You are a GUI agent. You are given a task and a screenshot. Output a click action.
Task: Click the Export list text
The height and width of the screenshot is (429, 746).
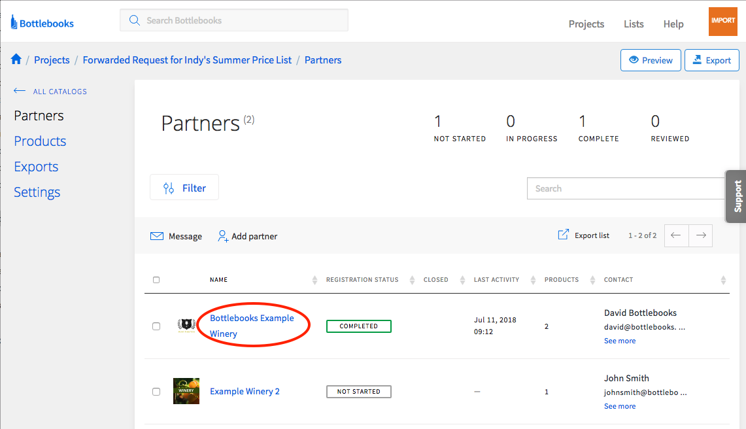pyautogui.click(x=592, y=235)
